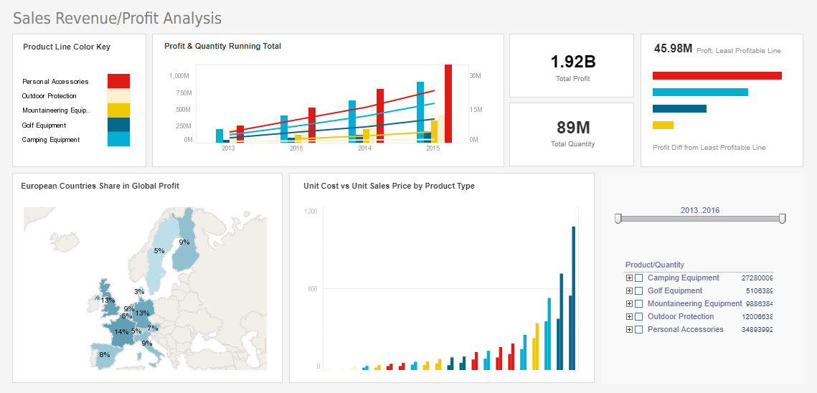Click the red Personal Accessories color swatch
The image size is (817, 393).
point(118,81)
